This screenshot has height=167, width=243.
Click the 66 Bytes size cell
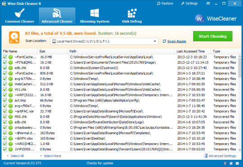pyautogui.click(x=46, y=101)
